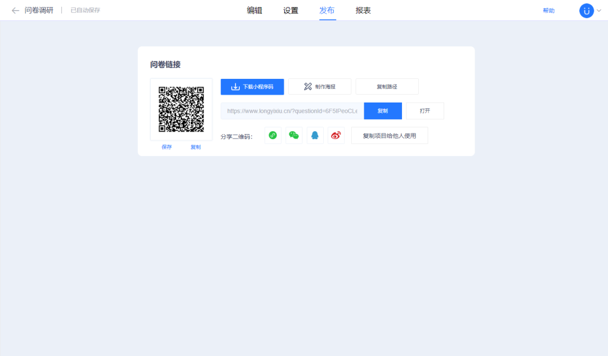Click 复制 under the QR code
Viewport: 608px width, 356px height.
[195, 147]
